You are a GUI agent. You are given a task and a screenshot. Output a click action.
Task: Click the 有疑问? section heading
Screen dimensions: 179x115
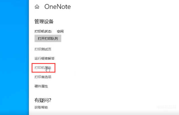[43, 100]
